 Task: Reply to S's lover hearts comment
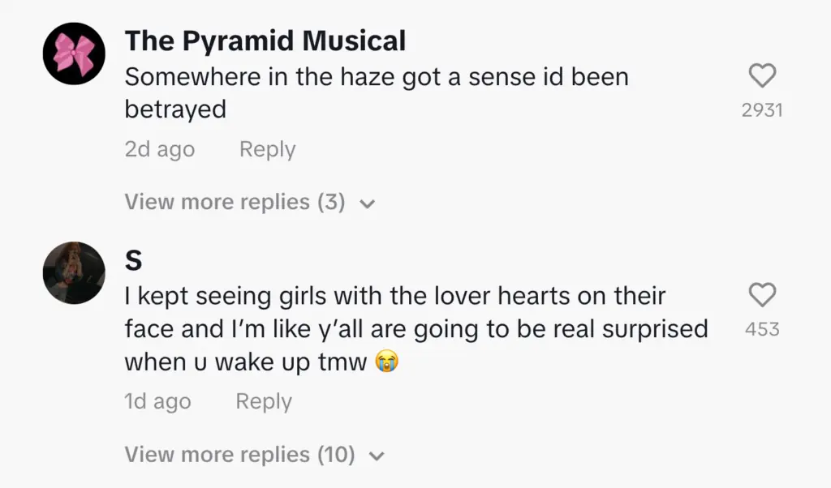[x=263, y=402]
